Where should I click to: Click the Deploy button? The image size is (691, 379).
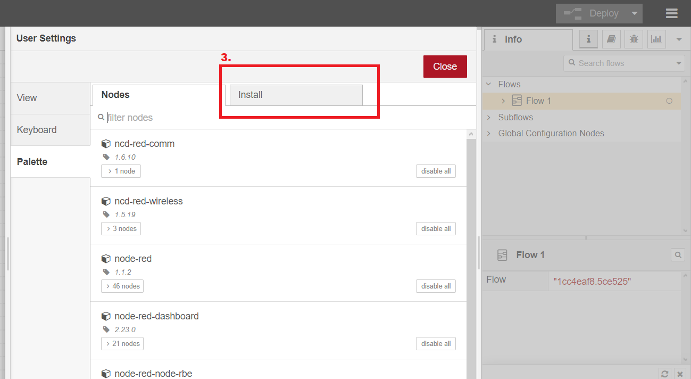(x=592, y=13)
